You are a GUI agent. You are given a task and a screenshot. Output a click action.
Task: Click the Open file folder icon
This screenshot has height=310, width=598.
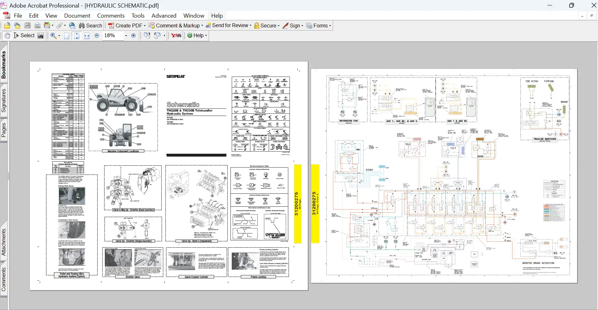[7, 26]
